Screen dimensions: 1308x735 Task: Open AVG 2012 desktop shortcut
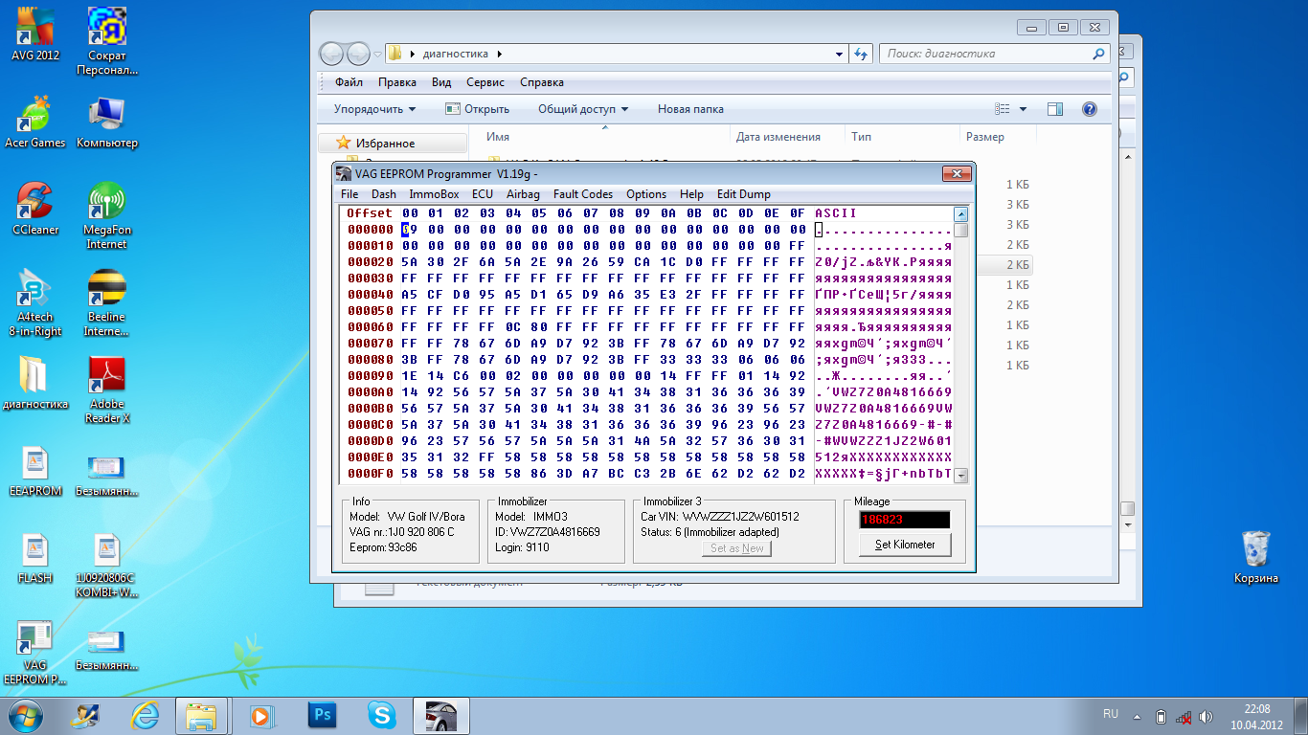pyautogui.click(x=35, y=33)
